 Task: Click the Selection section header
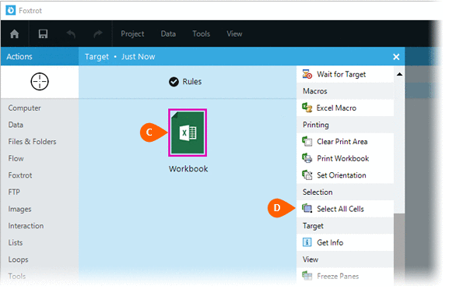345,192
